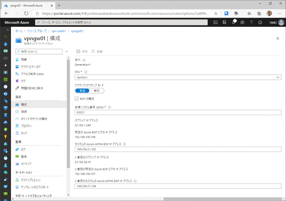Bookmark this page with the star icon
This screenshot has height=201, width=286.
pyautogui.click(x=216, y=13)
